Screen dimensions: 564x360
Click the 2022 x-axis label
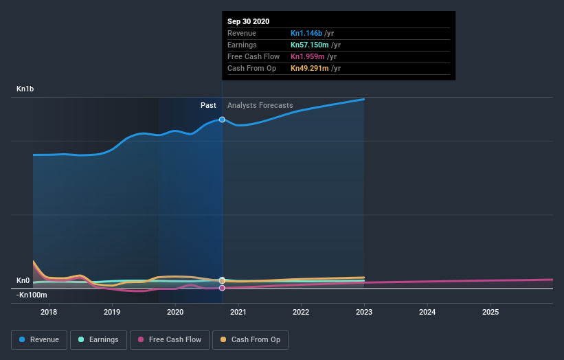click(301, 312)
